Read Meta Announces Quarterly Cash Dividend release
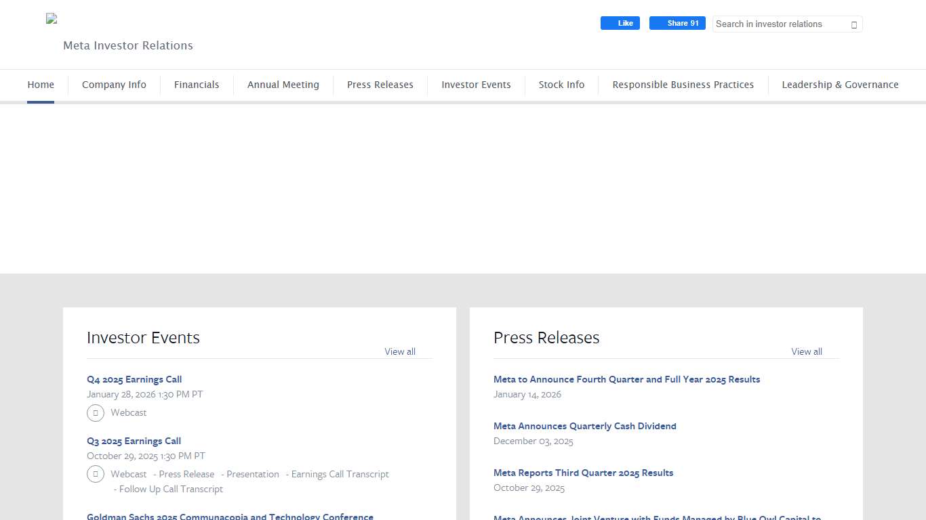The height and width of the screenshot is (520, 926). pos(584,427)
